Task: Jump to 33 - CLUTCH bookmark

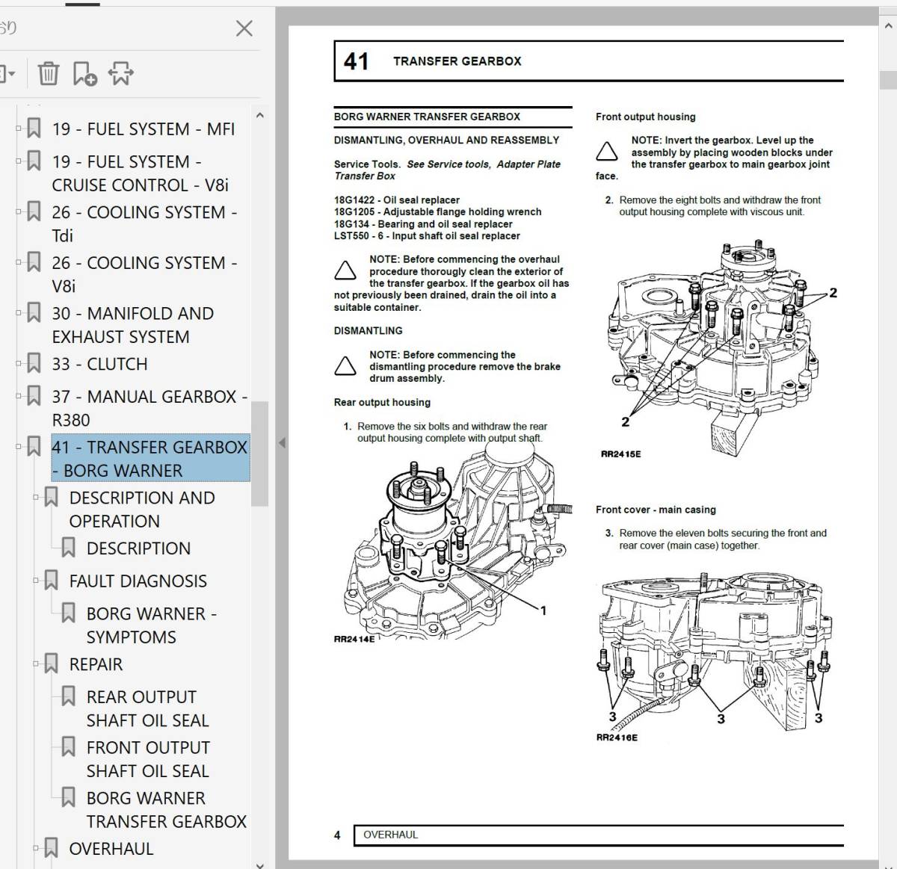Action: [x=99, y=364]
